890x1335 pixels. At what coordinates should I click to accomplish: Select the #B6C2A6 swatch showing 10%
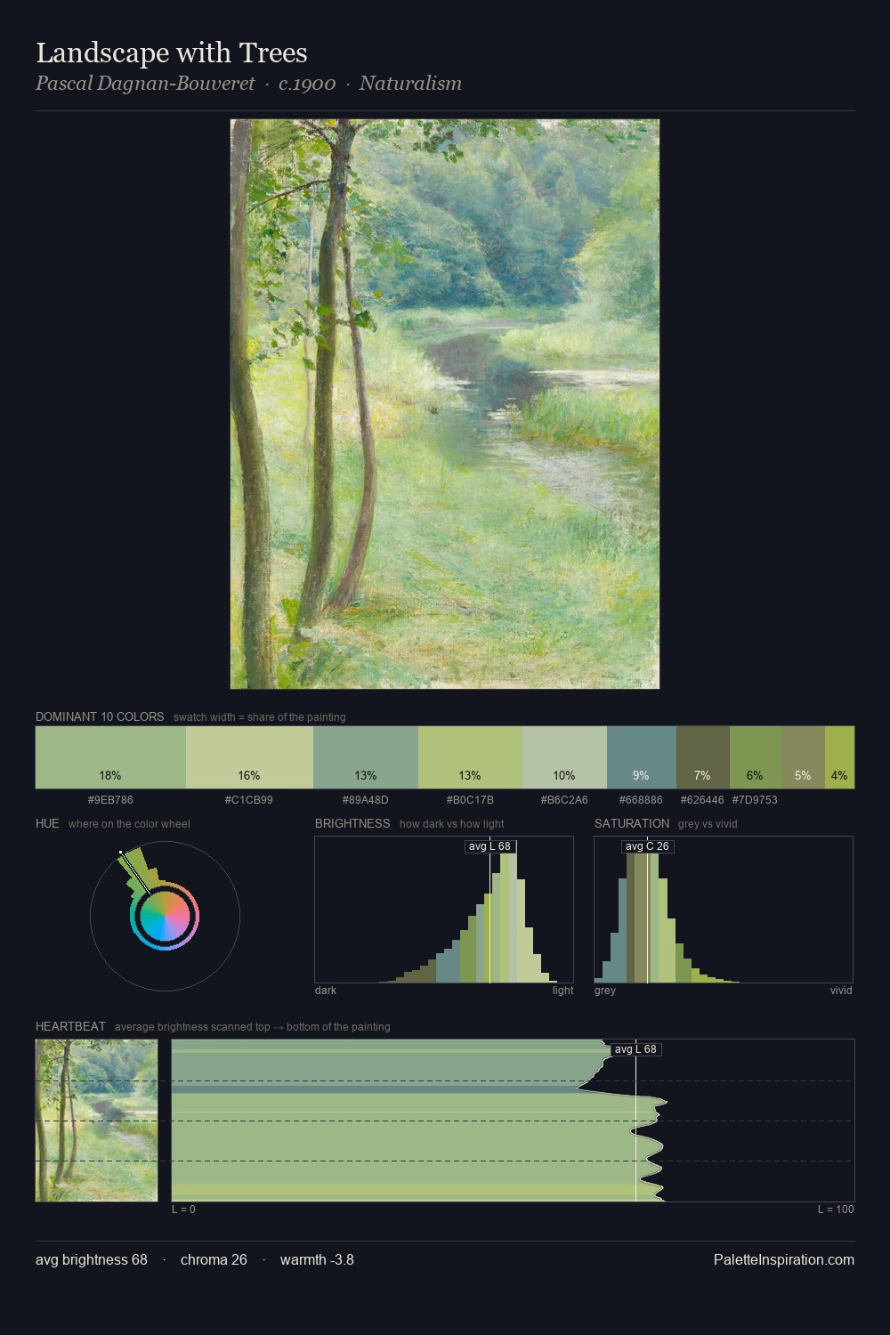[x=564, y=757]
